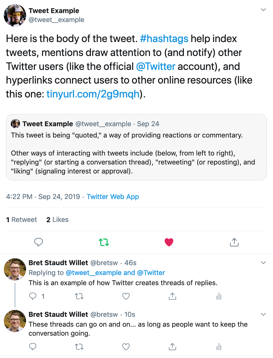
Task: Retweet the 'on and on' tweet
Action: click(x=79, y=346)
